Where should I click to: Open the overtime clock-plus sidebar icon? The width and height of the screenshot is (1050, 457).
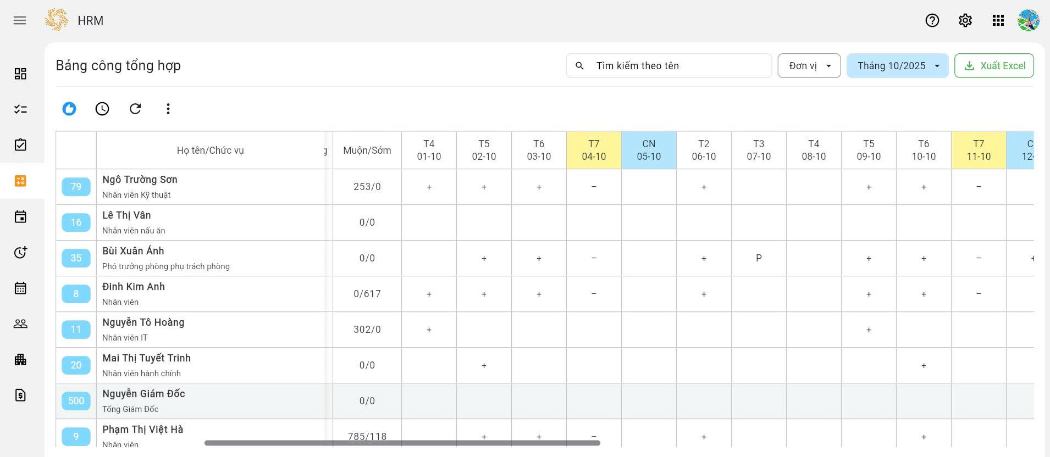tap(20, 252)
